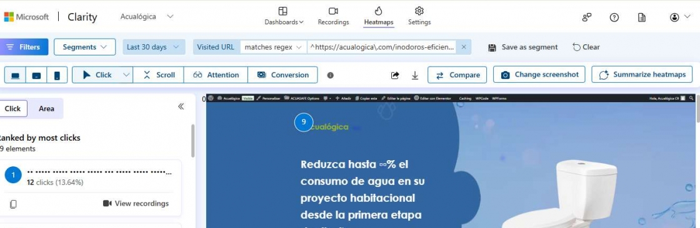Select the tablet device view icon
700x228 pixels.
tap(37, 75)
